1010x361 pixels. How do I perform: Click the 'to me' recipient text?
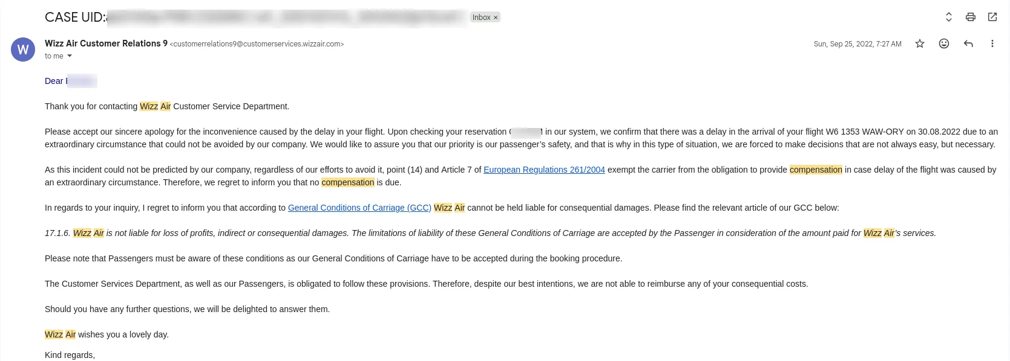(x=54, y=56)
